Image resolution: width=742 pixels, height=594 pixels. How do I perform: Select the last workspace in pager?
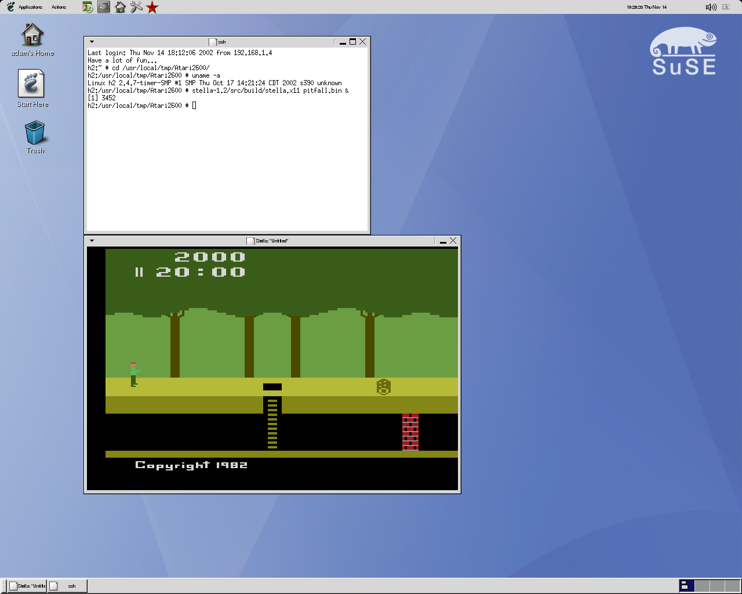732,586
